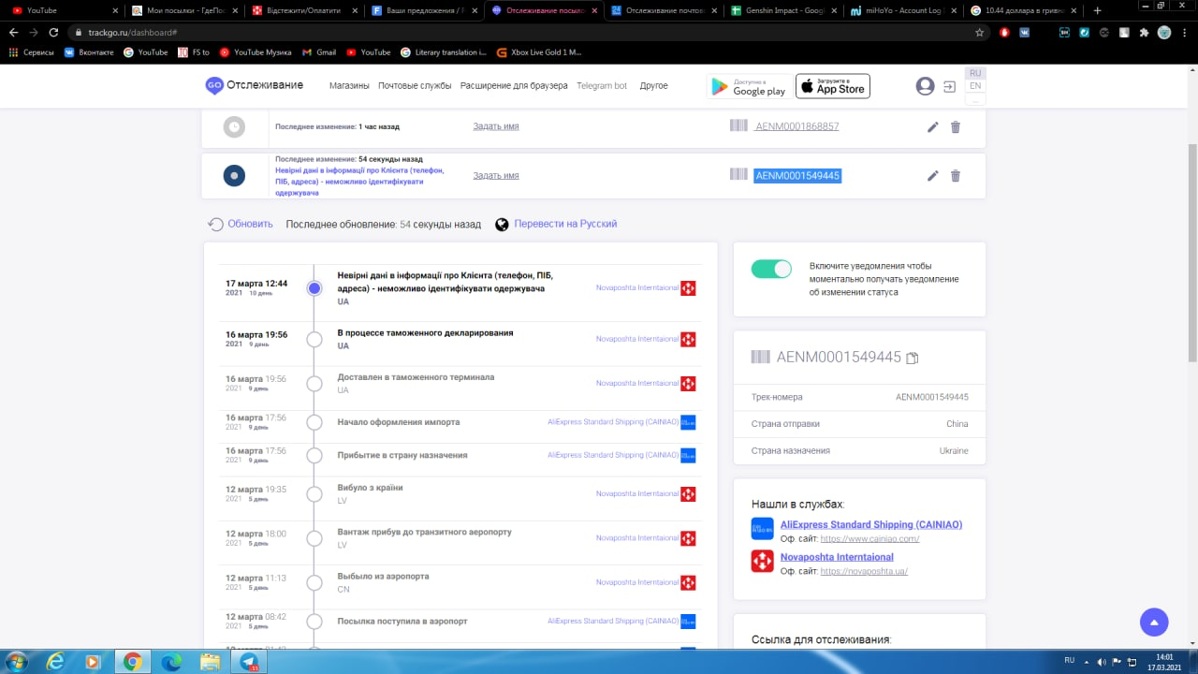1198x674 pixels.
Task: Click timeline marker for 17 марта 12:44
Action: pyautogui.click(x=314, y=288)
